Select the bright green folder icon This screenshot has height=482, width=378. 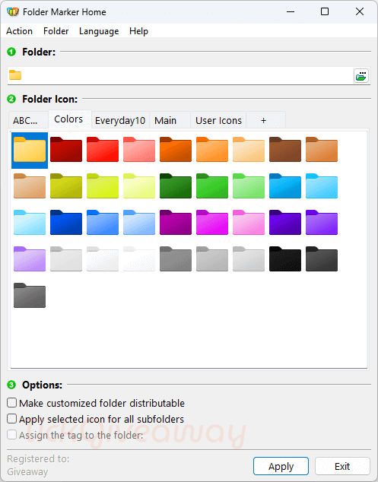click(x=212, y=186)
